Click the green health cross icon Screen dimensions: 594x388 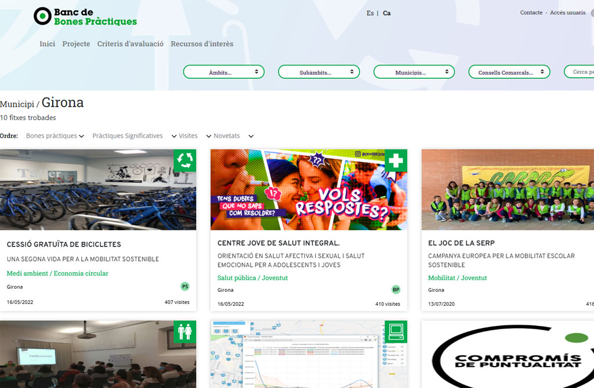396,161
